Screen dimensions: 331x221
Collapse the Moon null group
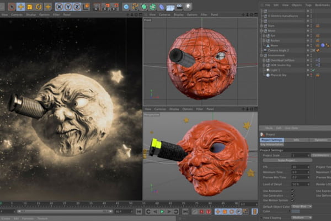(261, 31)
